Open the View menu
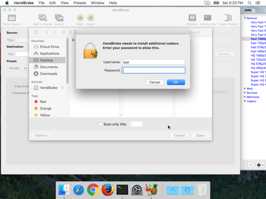This screenshot has width=266, height=199. pyautogui.click(x=65, y=3)
